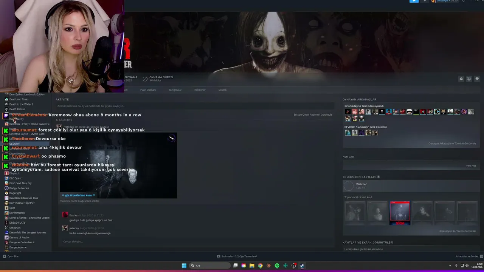Select DogeFight in the game list
Viewport: 484px width, 272px height.
point(16,193)
